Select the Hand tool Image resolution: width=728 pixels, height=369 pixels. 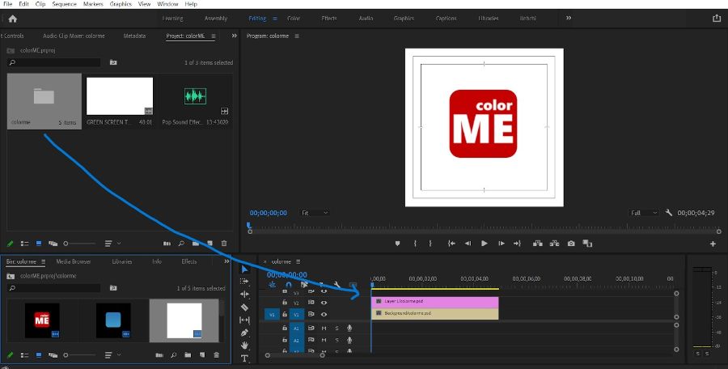[244, 346]
